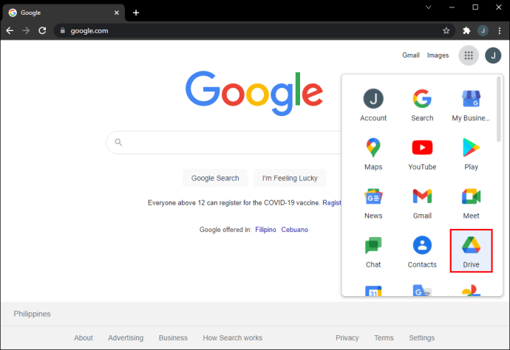Focus the Google search box
The width and height of the screenshot is (510, 350).
225,143
